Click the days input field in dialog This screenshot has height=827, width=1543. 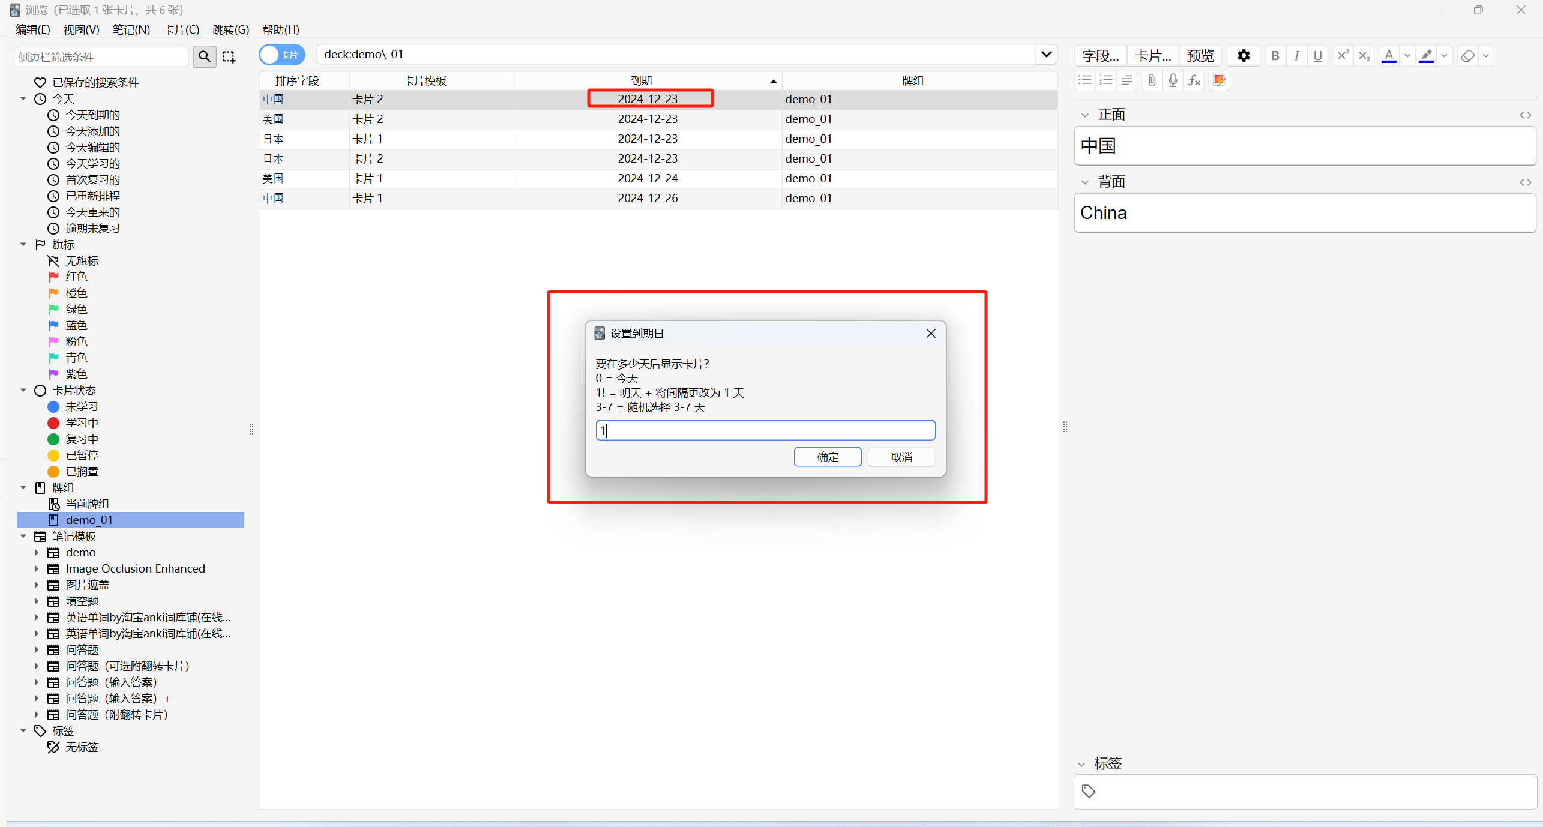tap(765, 430)
